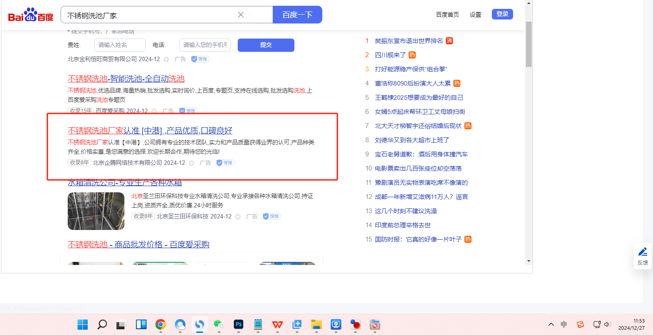Toggle the speaker volume icon in tray
Image resolution: width=653 pixels, height=335 pixels.
[x=607, y=324]
